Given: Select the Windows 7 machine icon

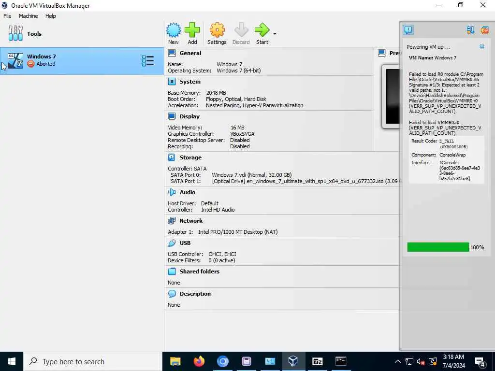Looking at the screenshot, I should pyautogui.click(x=15, y=60).
